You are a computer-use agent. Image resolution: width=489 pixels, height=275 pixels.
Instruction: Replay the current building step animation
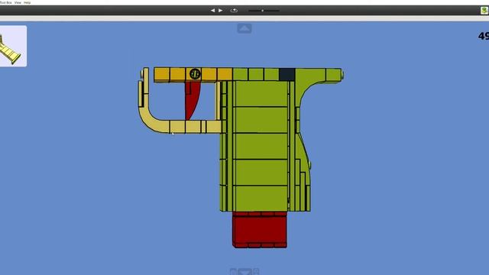coord(234,10)
